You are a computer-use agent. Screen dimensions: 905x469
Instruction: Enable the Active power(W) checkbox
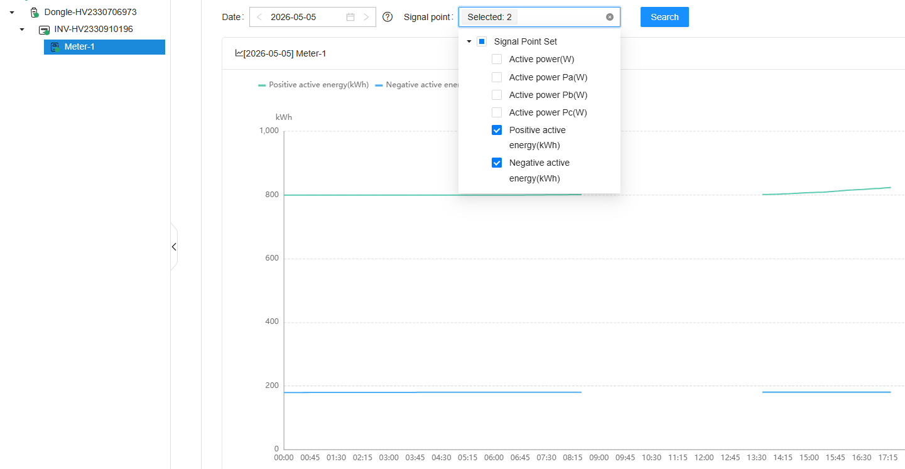pyautogui.click(x=497, y=59)
